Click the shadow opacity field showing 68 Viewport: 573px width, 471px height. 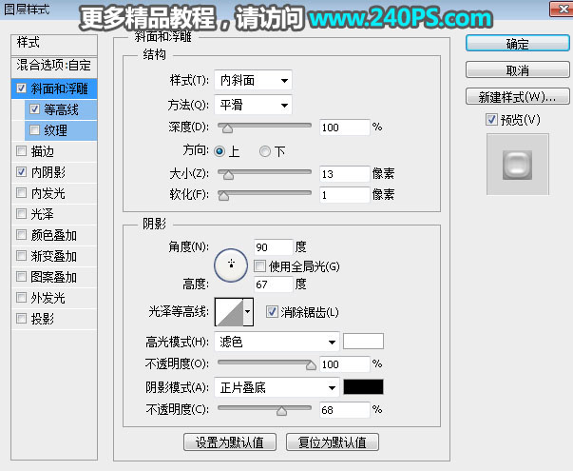[x=345, y=410]
